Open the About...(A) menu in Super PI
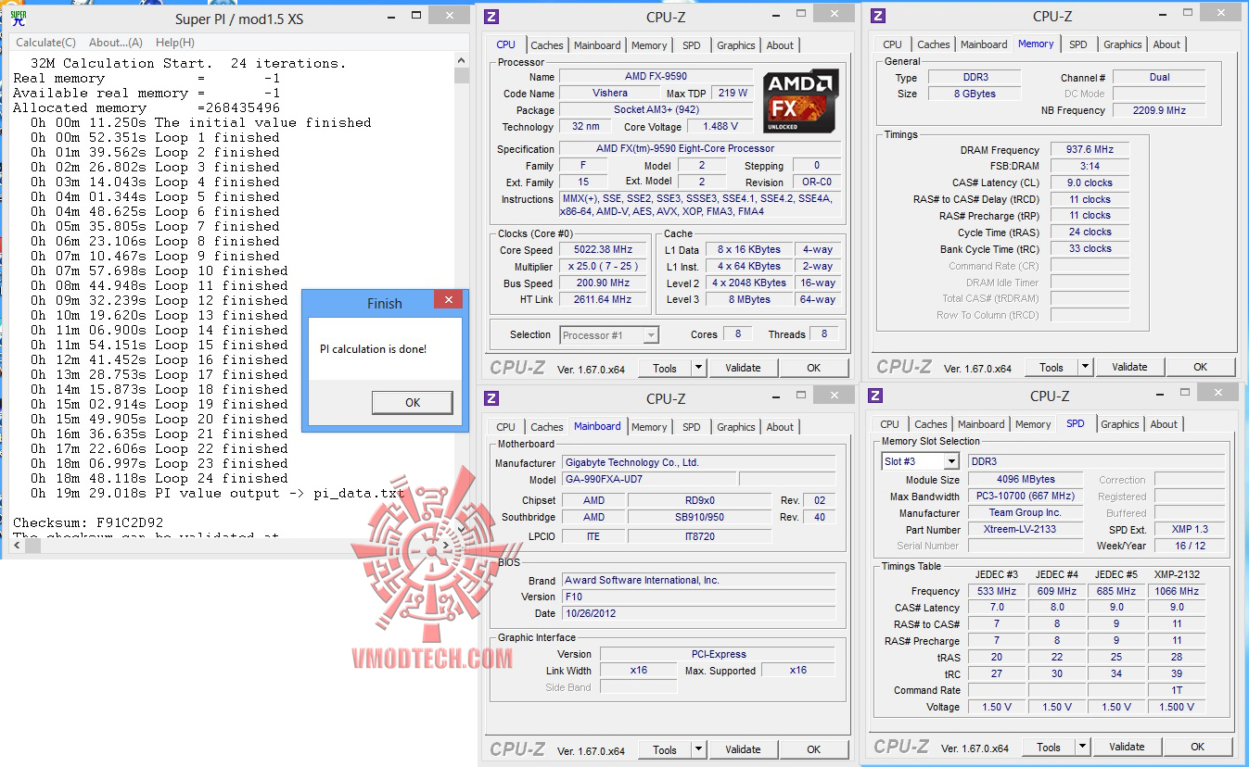Screen dimensions: 1249x767 pos(116,43)
